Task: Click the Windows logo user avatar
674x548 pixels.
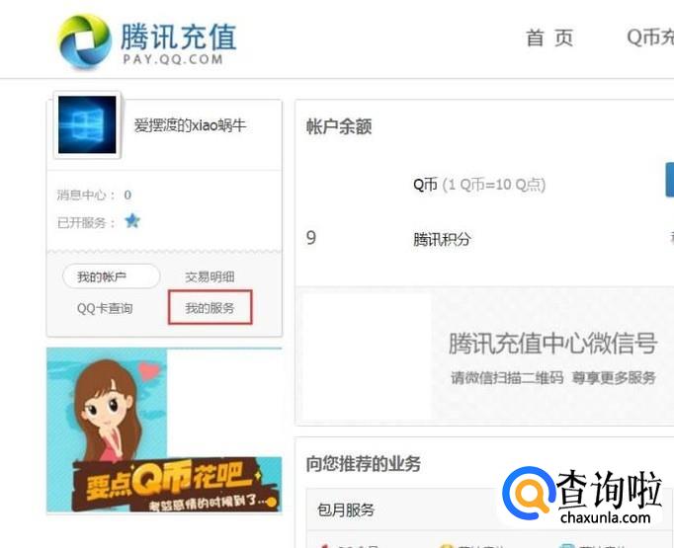Action: 87,124
